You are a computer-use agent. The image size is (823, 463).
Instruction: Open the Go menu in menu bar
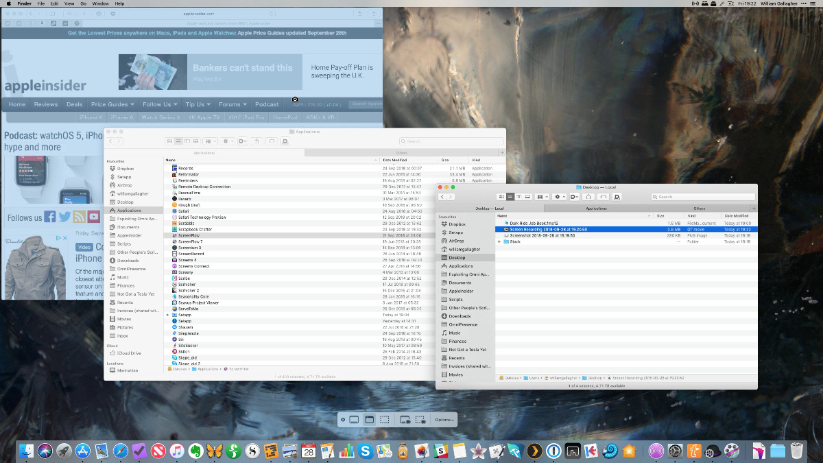pyautogui.click(x=84, y=3)
